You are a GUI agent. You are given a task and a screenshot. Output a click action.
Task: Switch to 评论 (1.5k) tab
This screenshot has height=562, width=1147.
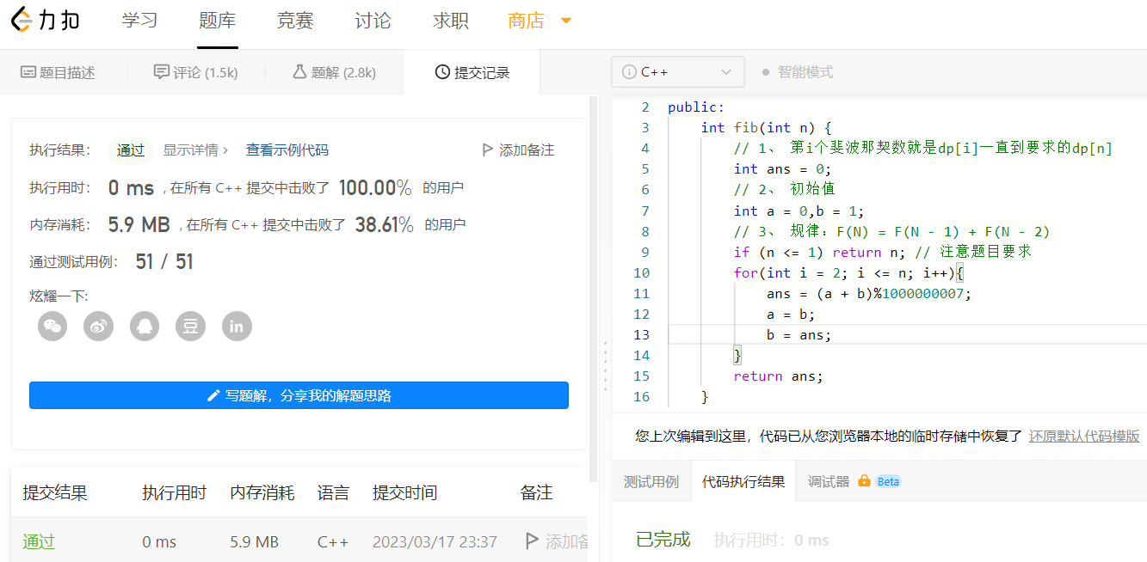pyautogui.click(x=195, y=72)
